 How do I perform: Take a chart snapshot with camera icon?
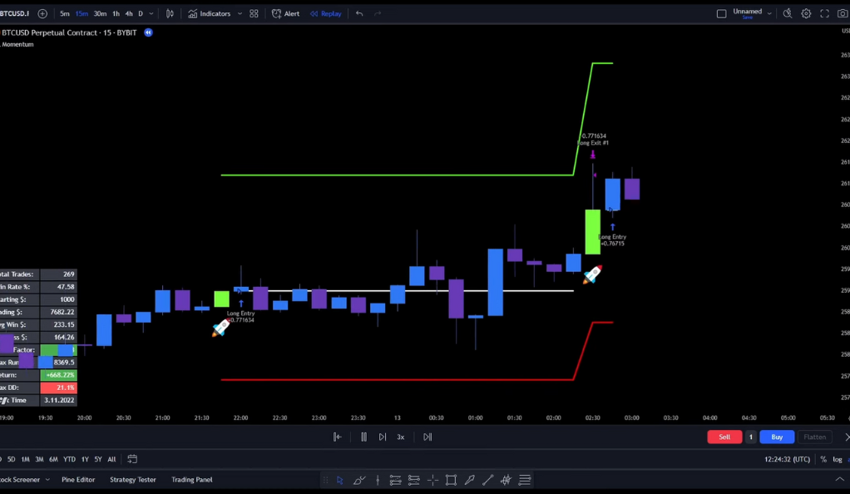[x=843, y=13]
